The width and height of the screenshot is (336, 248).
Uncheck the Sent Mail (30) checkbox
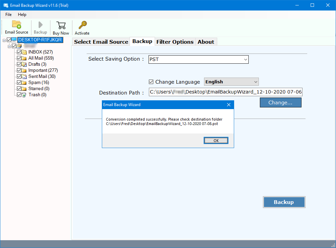19,76
